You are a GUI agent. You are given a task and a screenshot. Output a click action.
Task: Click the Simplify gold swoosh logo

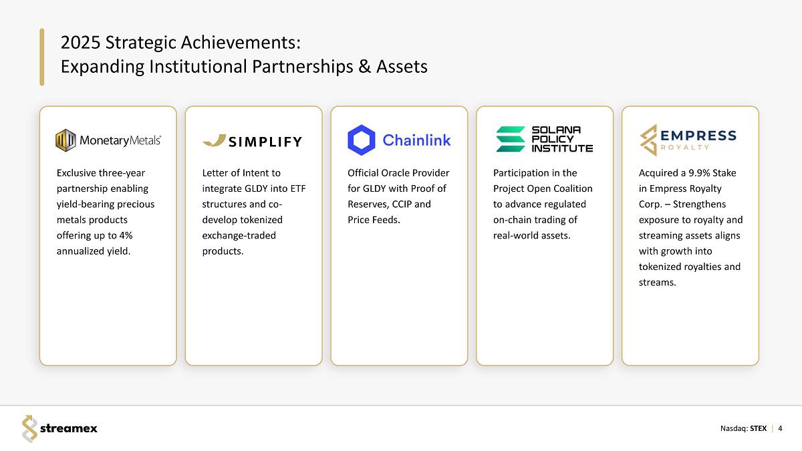[x=213, y=140]
